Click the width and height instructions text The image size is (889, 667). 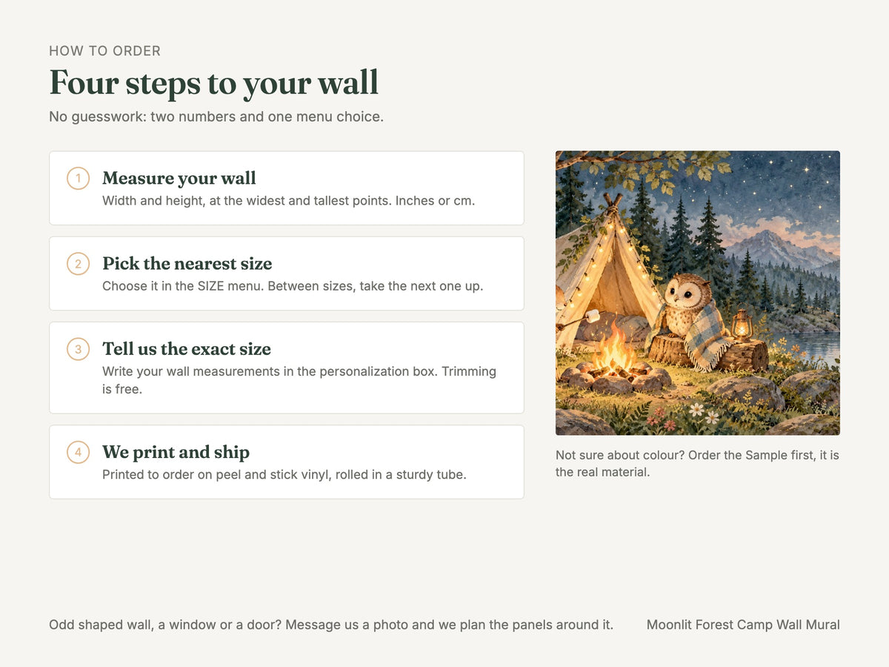pyautogui.click(x=288, y=201)
